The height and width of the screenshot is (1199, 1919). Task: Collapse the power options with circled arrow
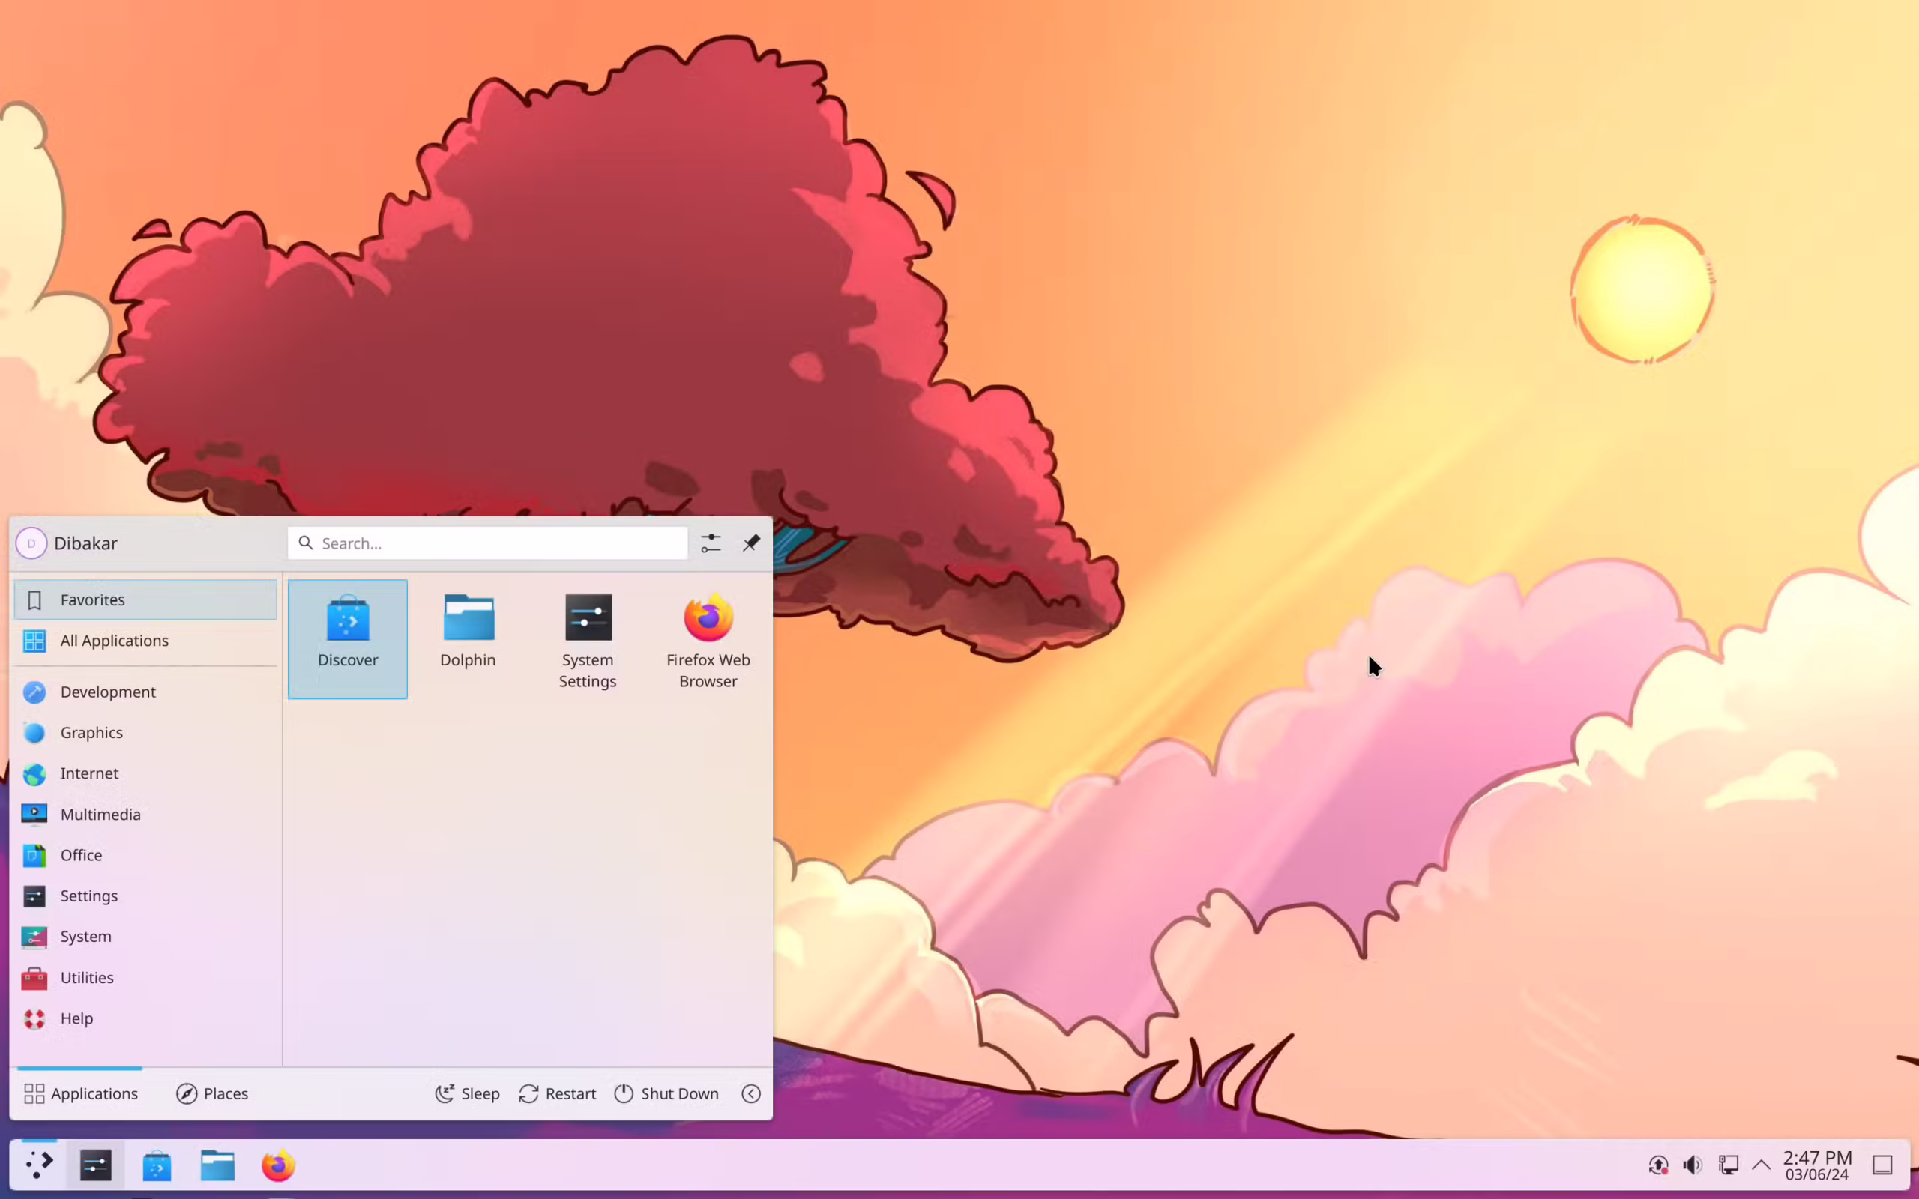(x=750, y=1093)
